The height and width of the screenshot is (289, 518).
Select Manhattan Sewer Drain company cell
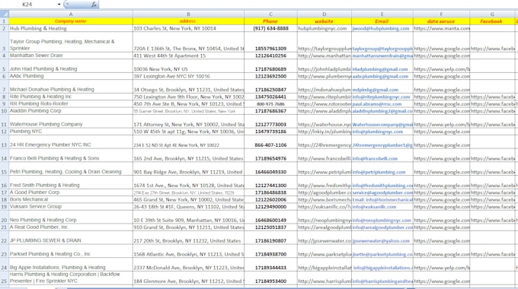click(x=71, y=56)
